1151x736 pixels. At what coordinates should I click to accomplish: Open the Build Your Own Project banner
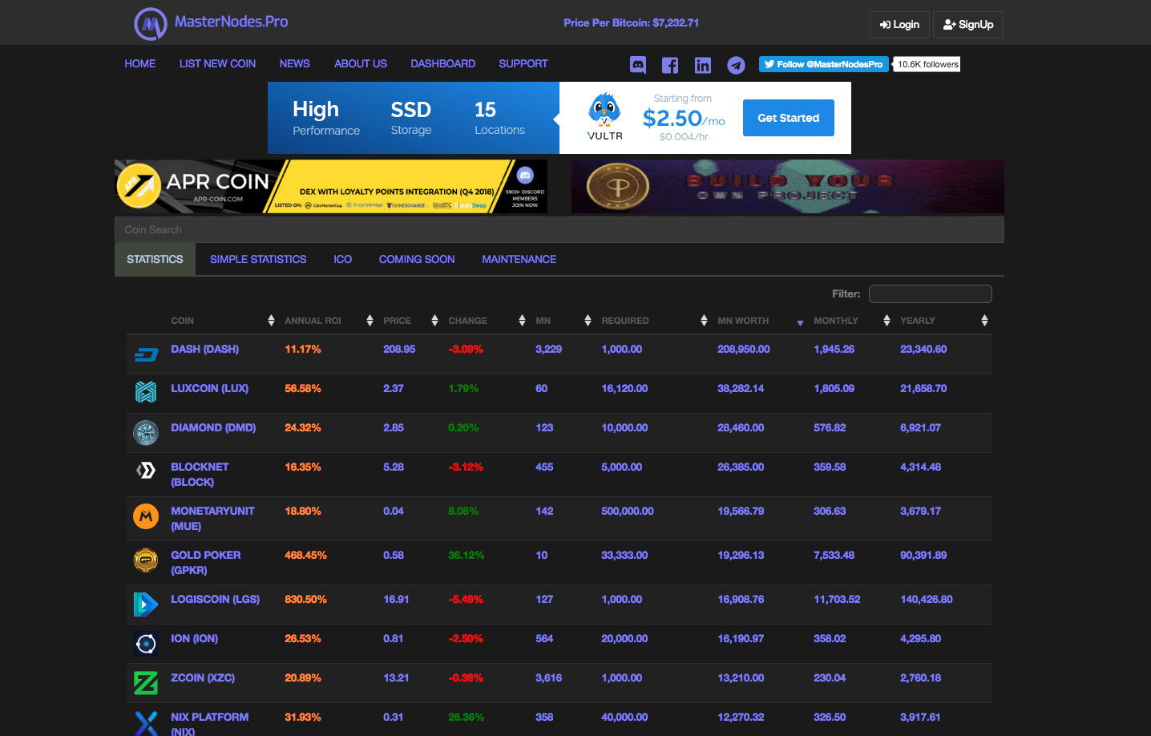pyautogui.click(x=788, y=186)
